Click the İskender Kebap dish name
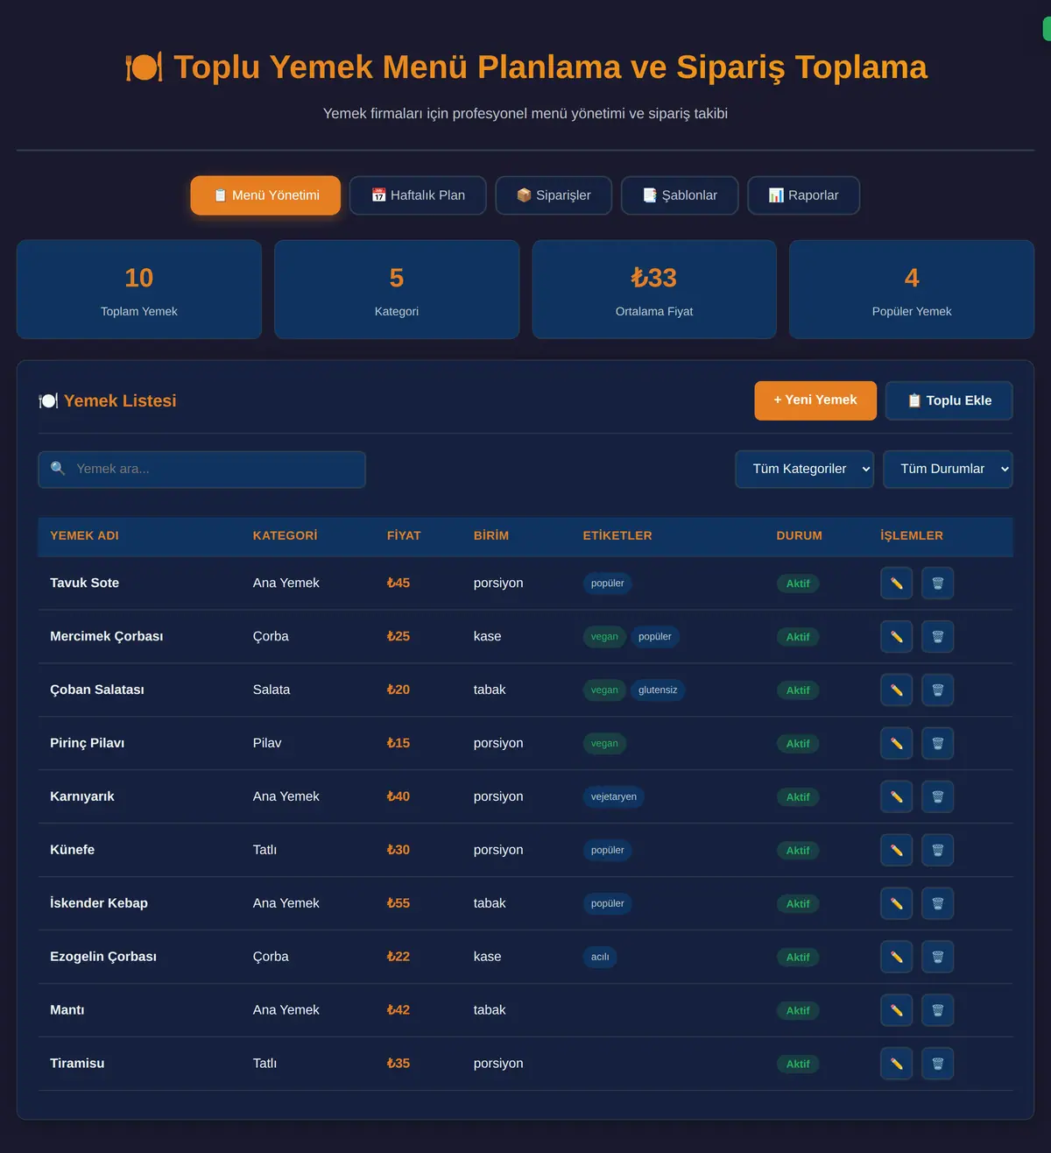 [99, 903]
